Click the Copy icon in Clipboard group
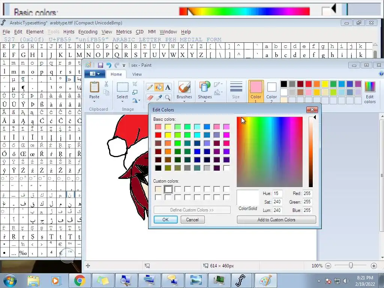This screenshot has height=288, width=384. click(106, 92)
